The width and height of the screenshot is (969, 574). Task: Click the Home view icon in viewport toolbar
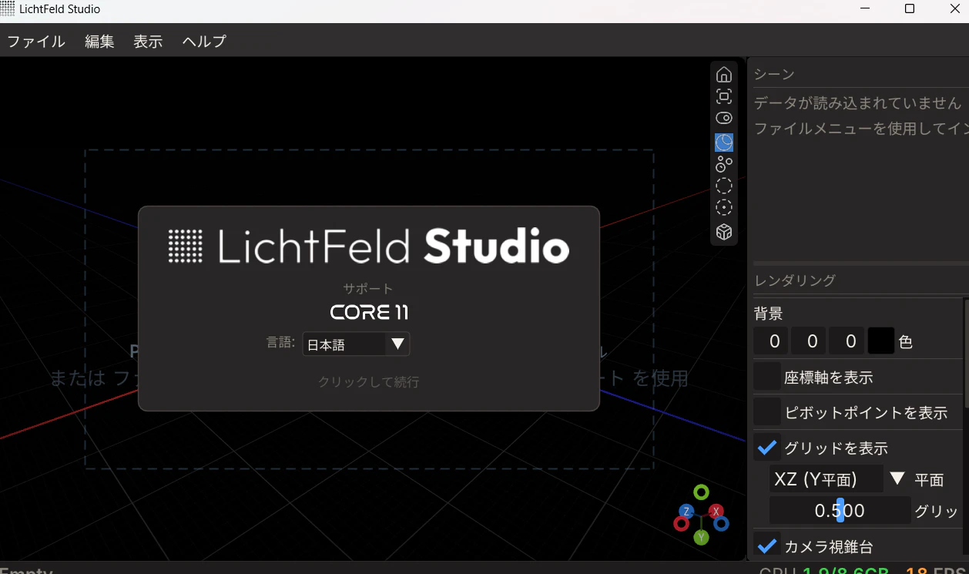724,75
